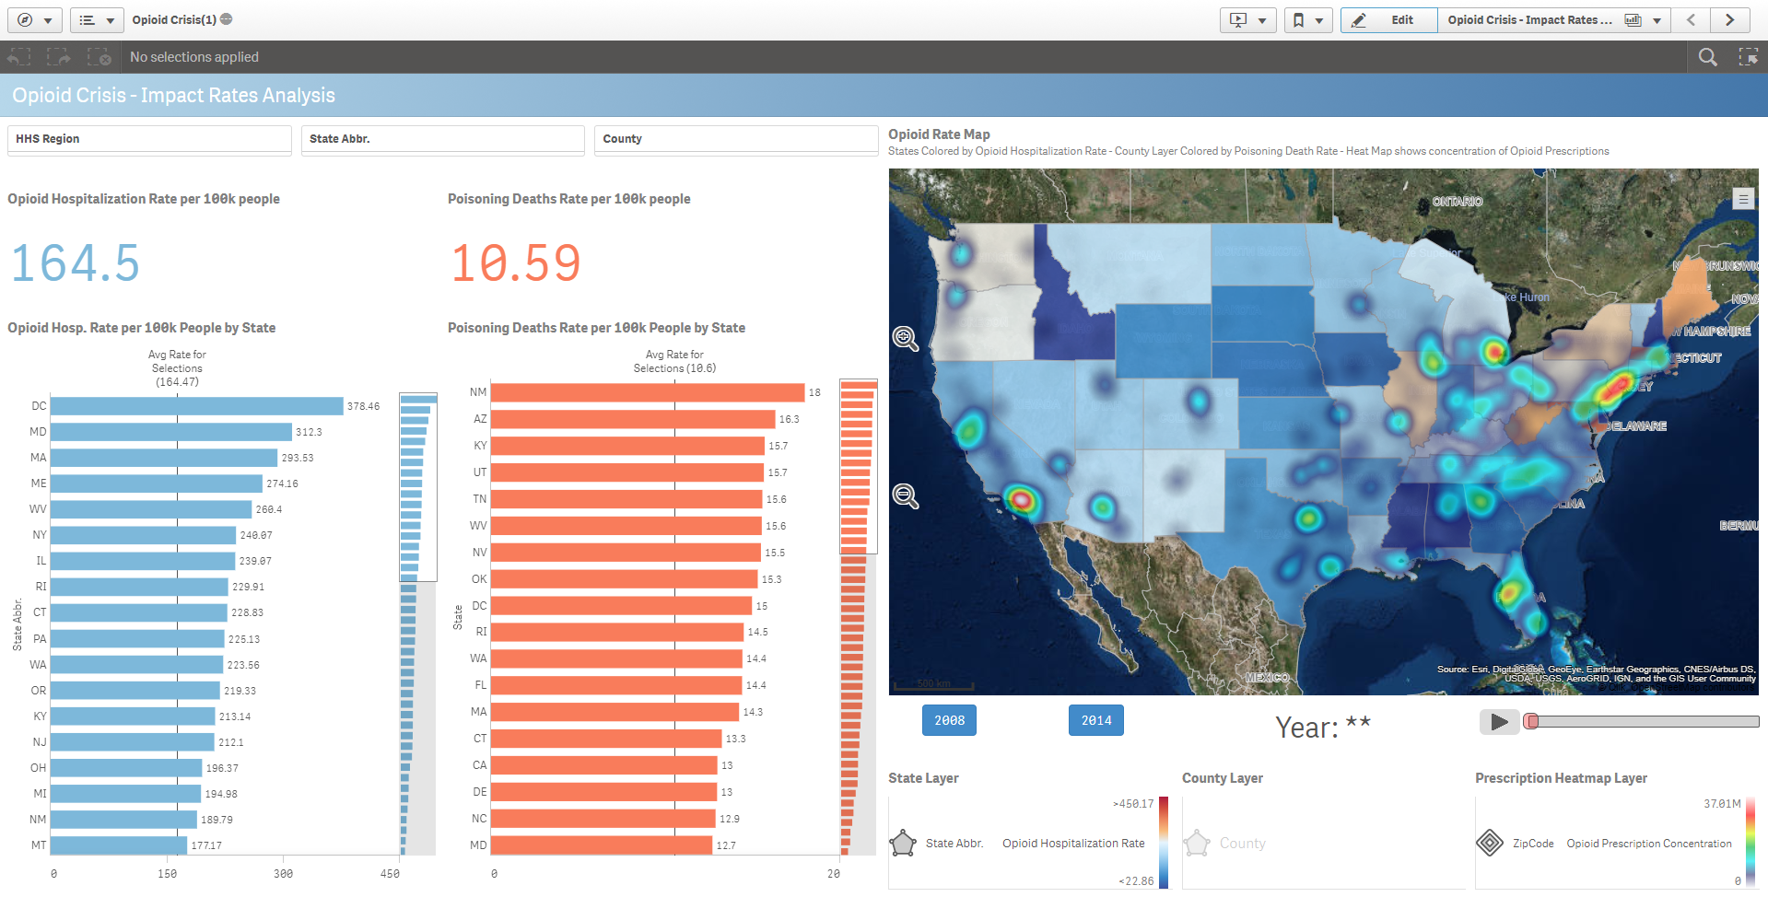Step back in selections

pyautogui.click(x=19, y=57)
